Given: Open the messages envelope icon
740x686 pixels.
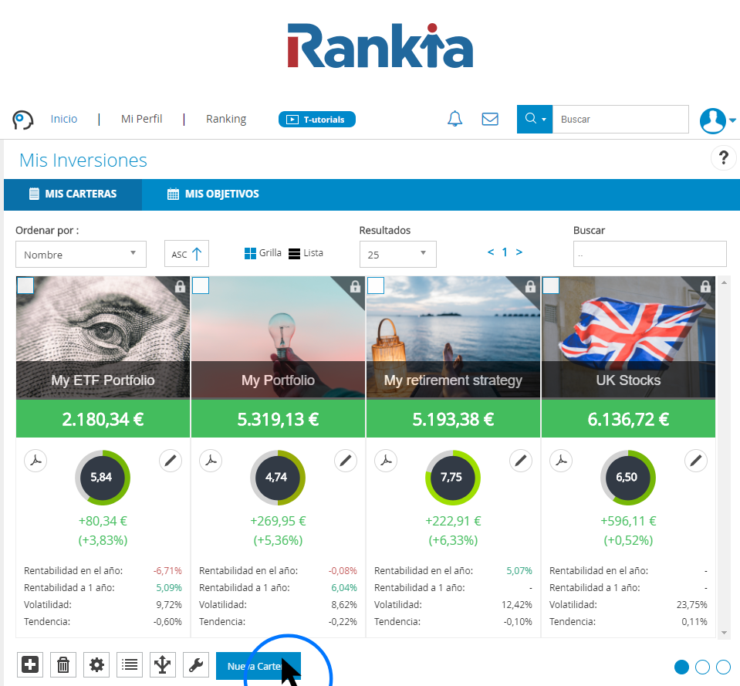Looking at the screenshot, I should tap(490, 119).
